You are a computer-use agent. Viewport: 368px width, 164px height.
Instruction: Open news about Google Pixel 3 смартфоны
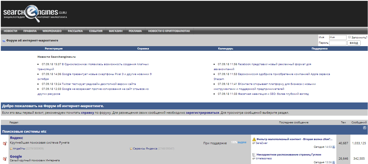94,76
